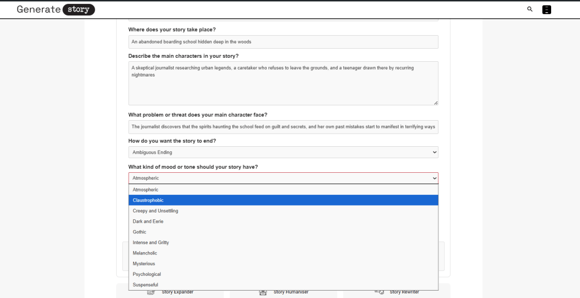Open the black menu icon in header
Screen dimensions: 580x298
pyautogui.click(x=546, y=9)
